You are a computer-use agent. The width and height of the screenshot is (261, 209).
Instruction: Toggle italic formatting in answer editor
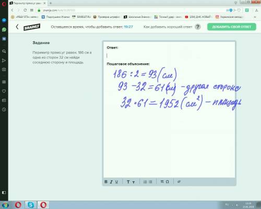[111, 182]
